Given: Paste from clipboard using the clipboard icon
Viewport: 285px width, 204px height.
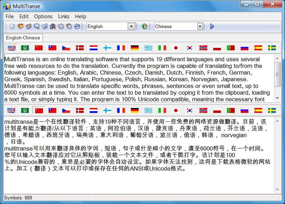Looking at the screenshot, I should coord(69,26).
